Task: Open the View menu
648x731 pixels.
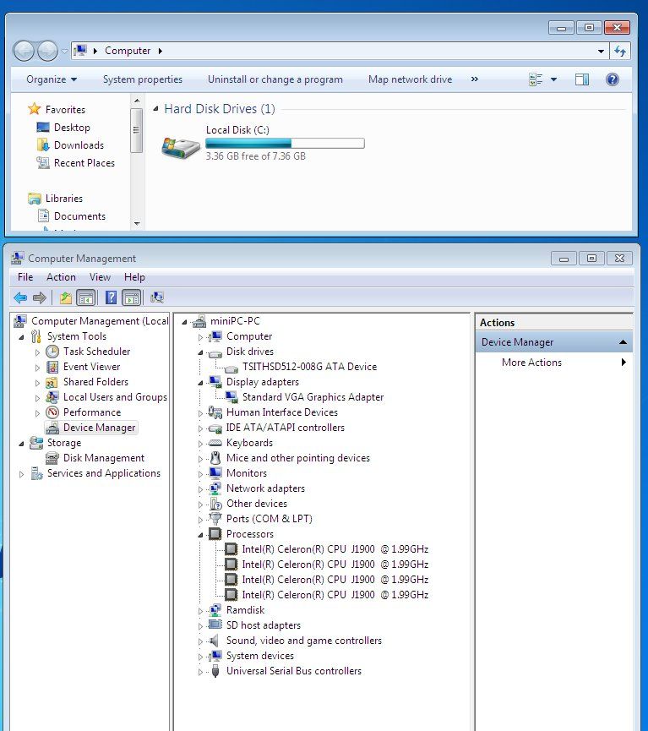Action: (100, 277)
